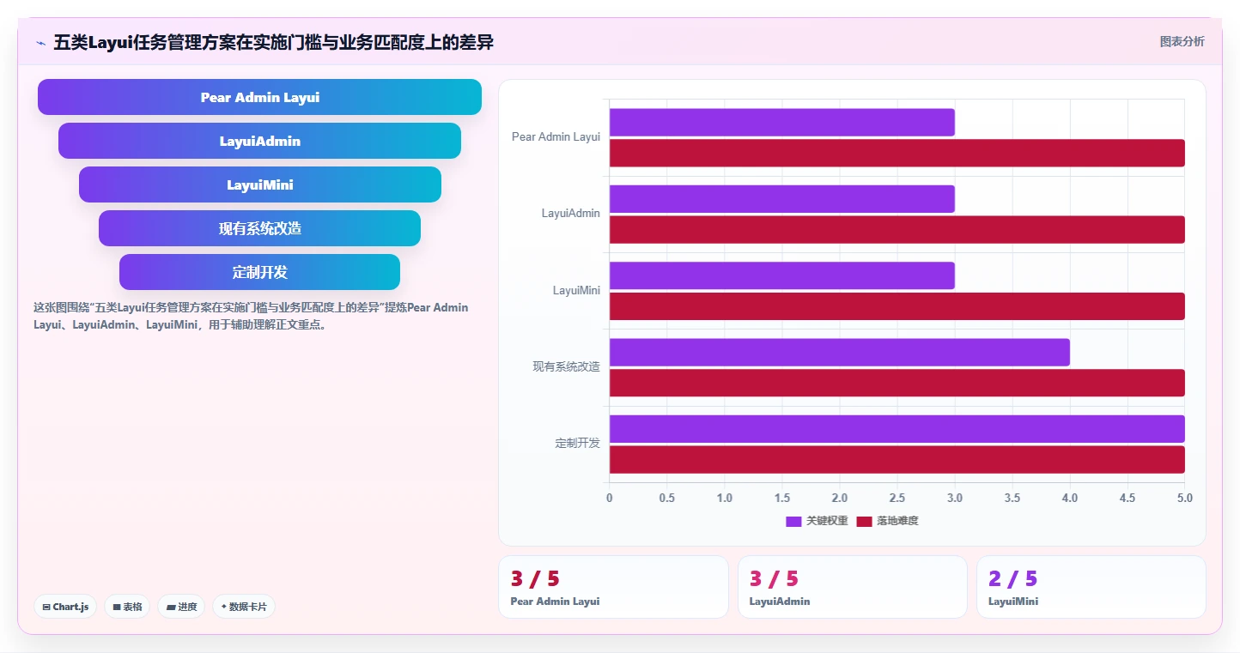The image size is (1240, 653).
Task: Select the LayuiAdmin funnel bar
Action: 259,141
